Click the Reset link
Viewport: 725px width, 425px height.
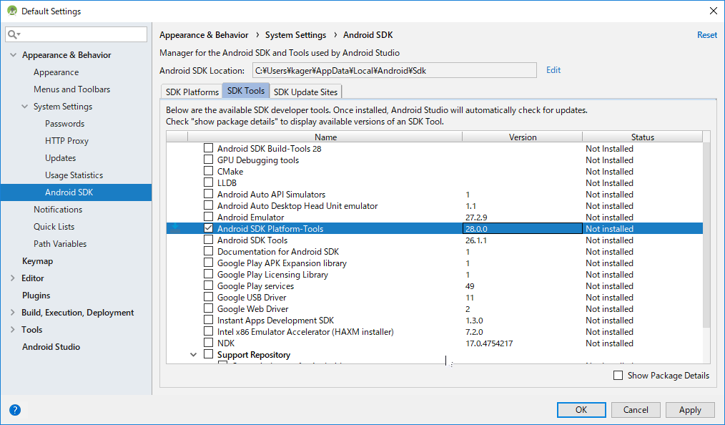(x=707, y=34)
